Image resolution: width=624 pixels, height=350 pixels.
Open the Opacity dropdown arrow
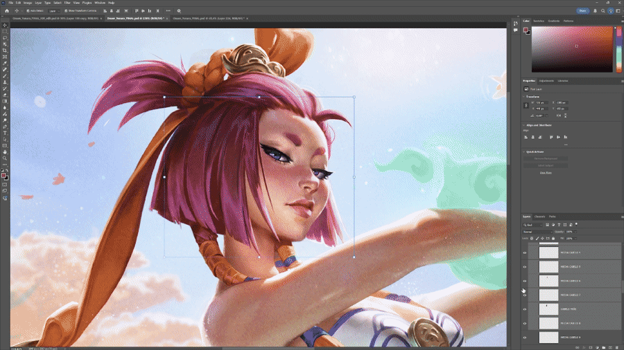pos(575,232)
